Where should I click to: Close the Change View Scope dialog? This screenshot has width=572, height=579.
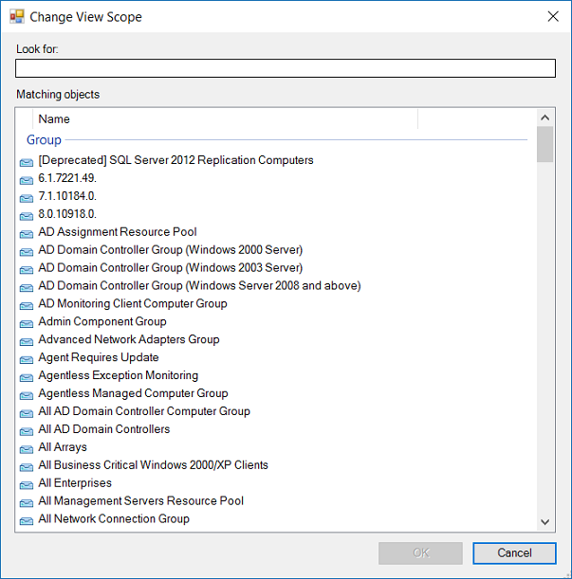click(553, 16)
